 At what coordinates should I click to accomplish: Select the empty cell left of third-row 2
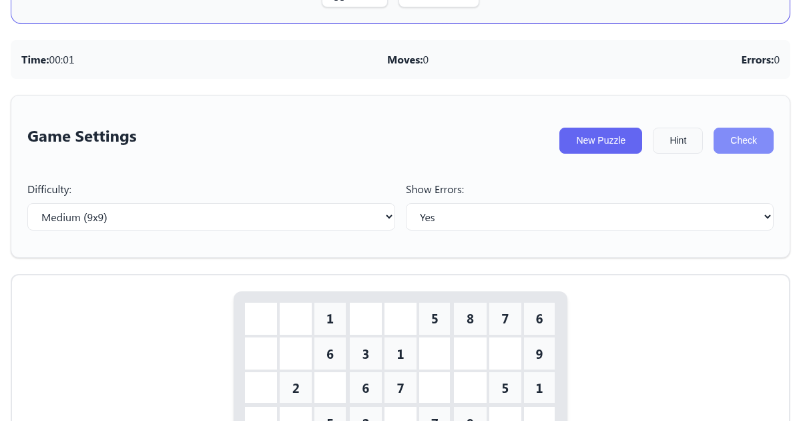coord(261,388)
